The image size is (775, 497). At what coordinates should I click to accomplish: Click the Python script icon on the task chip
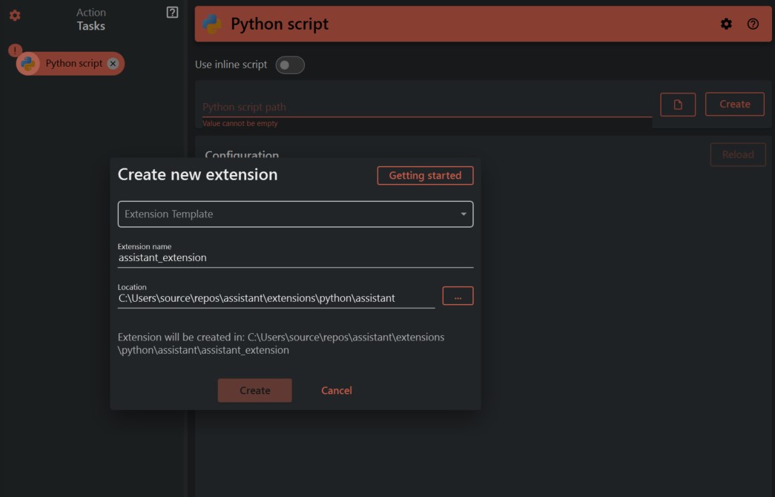(28, 64)
